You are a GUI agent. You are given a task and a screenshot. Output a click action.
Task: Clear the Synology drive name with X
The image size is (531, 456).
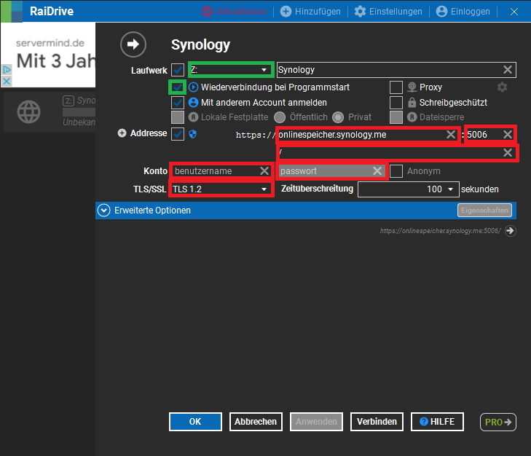[x=507, y=70]
